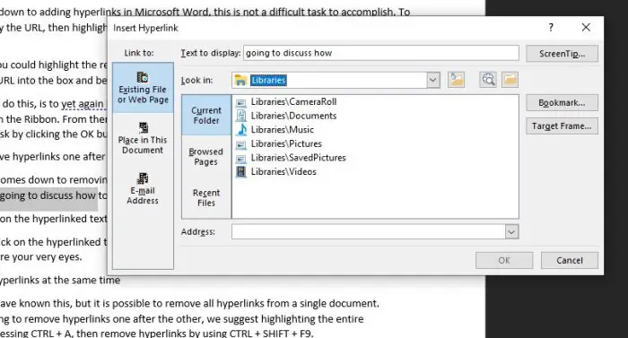The height and width of the screenshot is (338, 628).
Task: Click the E-mail Address icon
Action: coord(143,178)
